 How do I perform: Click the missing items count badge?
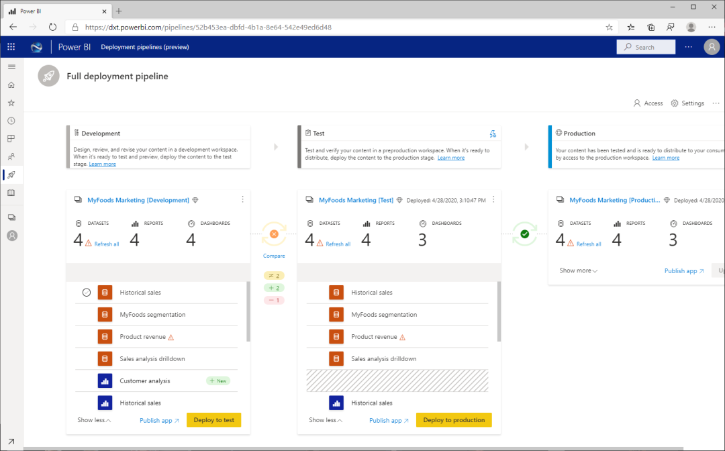274,301
